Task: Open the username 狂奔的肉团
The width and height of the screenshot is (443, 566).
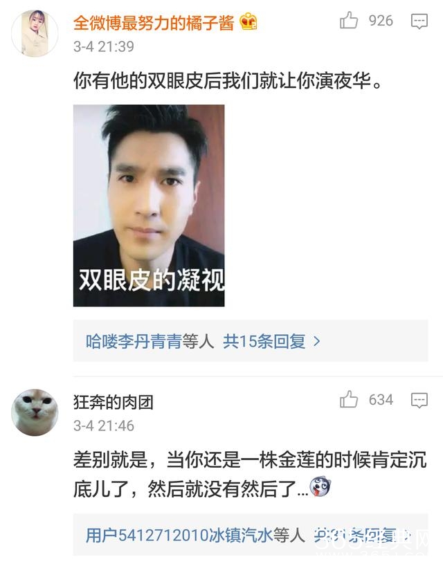Action: click(x=114, y=402)
